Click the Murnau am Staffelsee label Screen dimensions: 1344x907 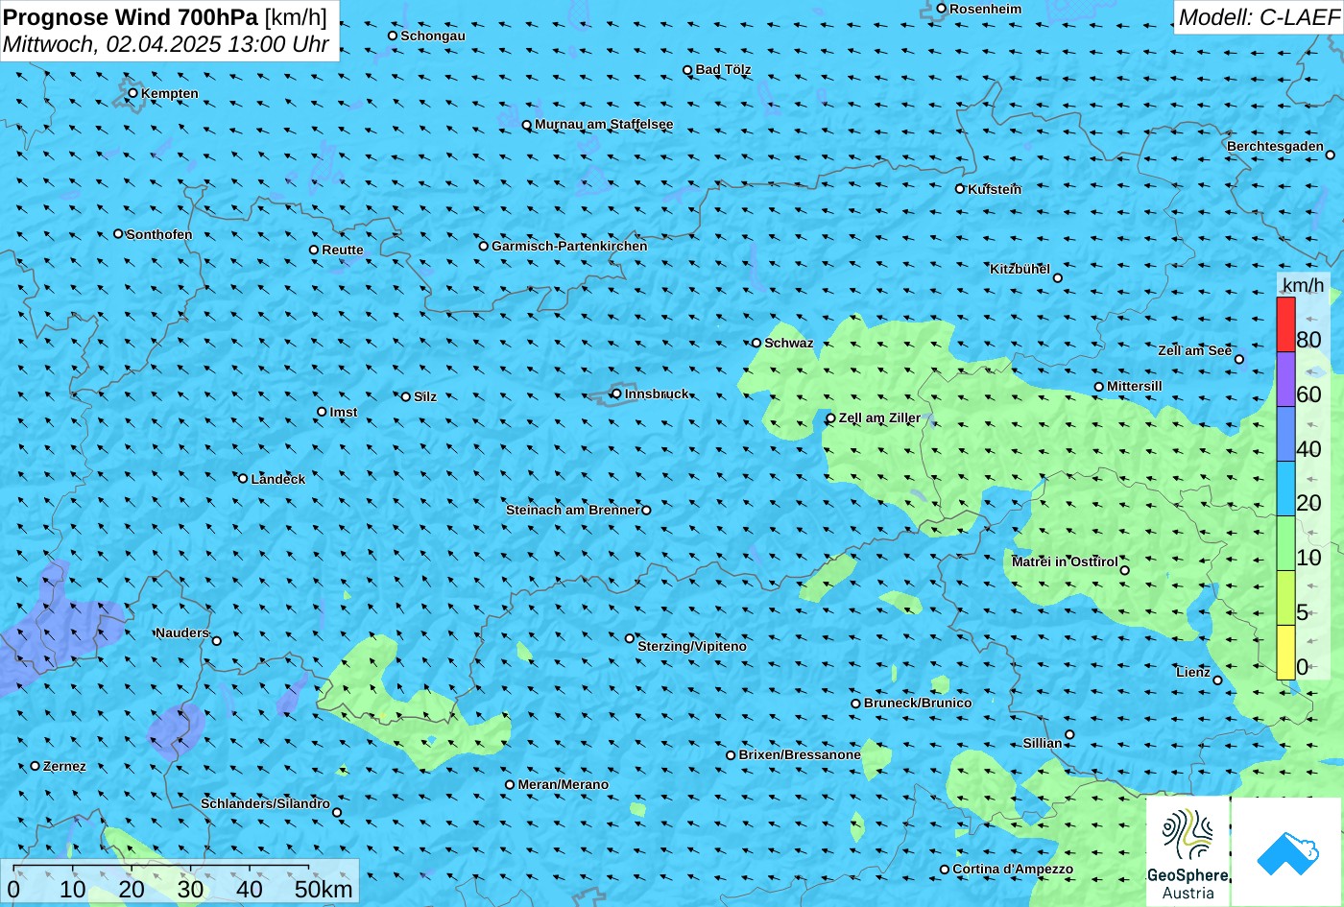tap(604, 125)
